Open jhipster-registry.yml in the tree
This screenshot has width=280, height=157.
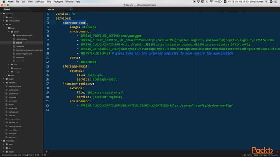coord(24,54)
